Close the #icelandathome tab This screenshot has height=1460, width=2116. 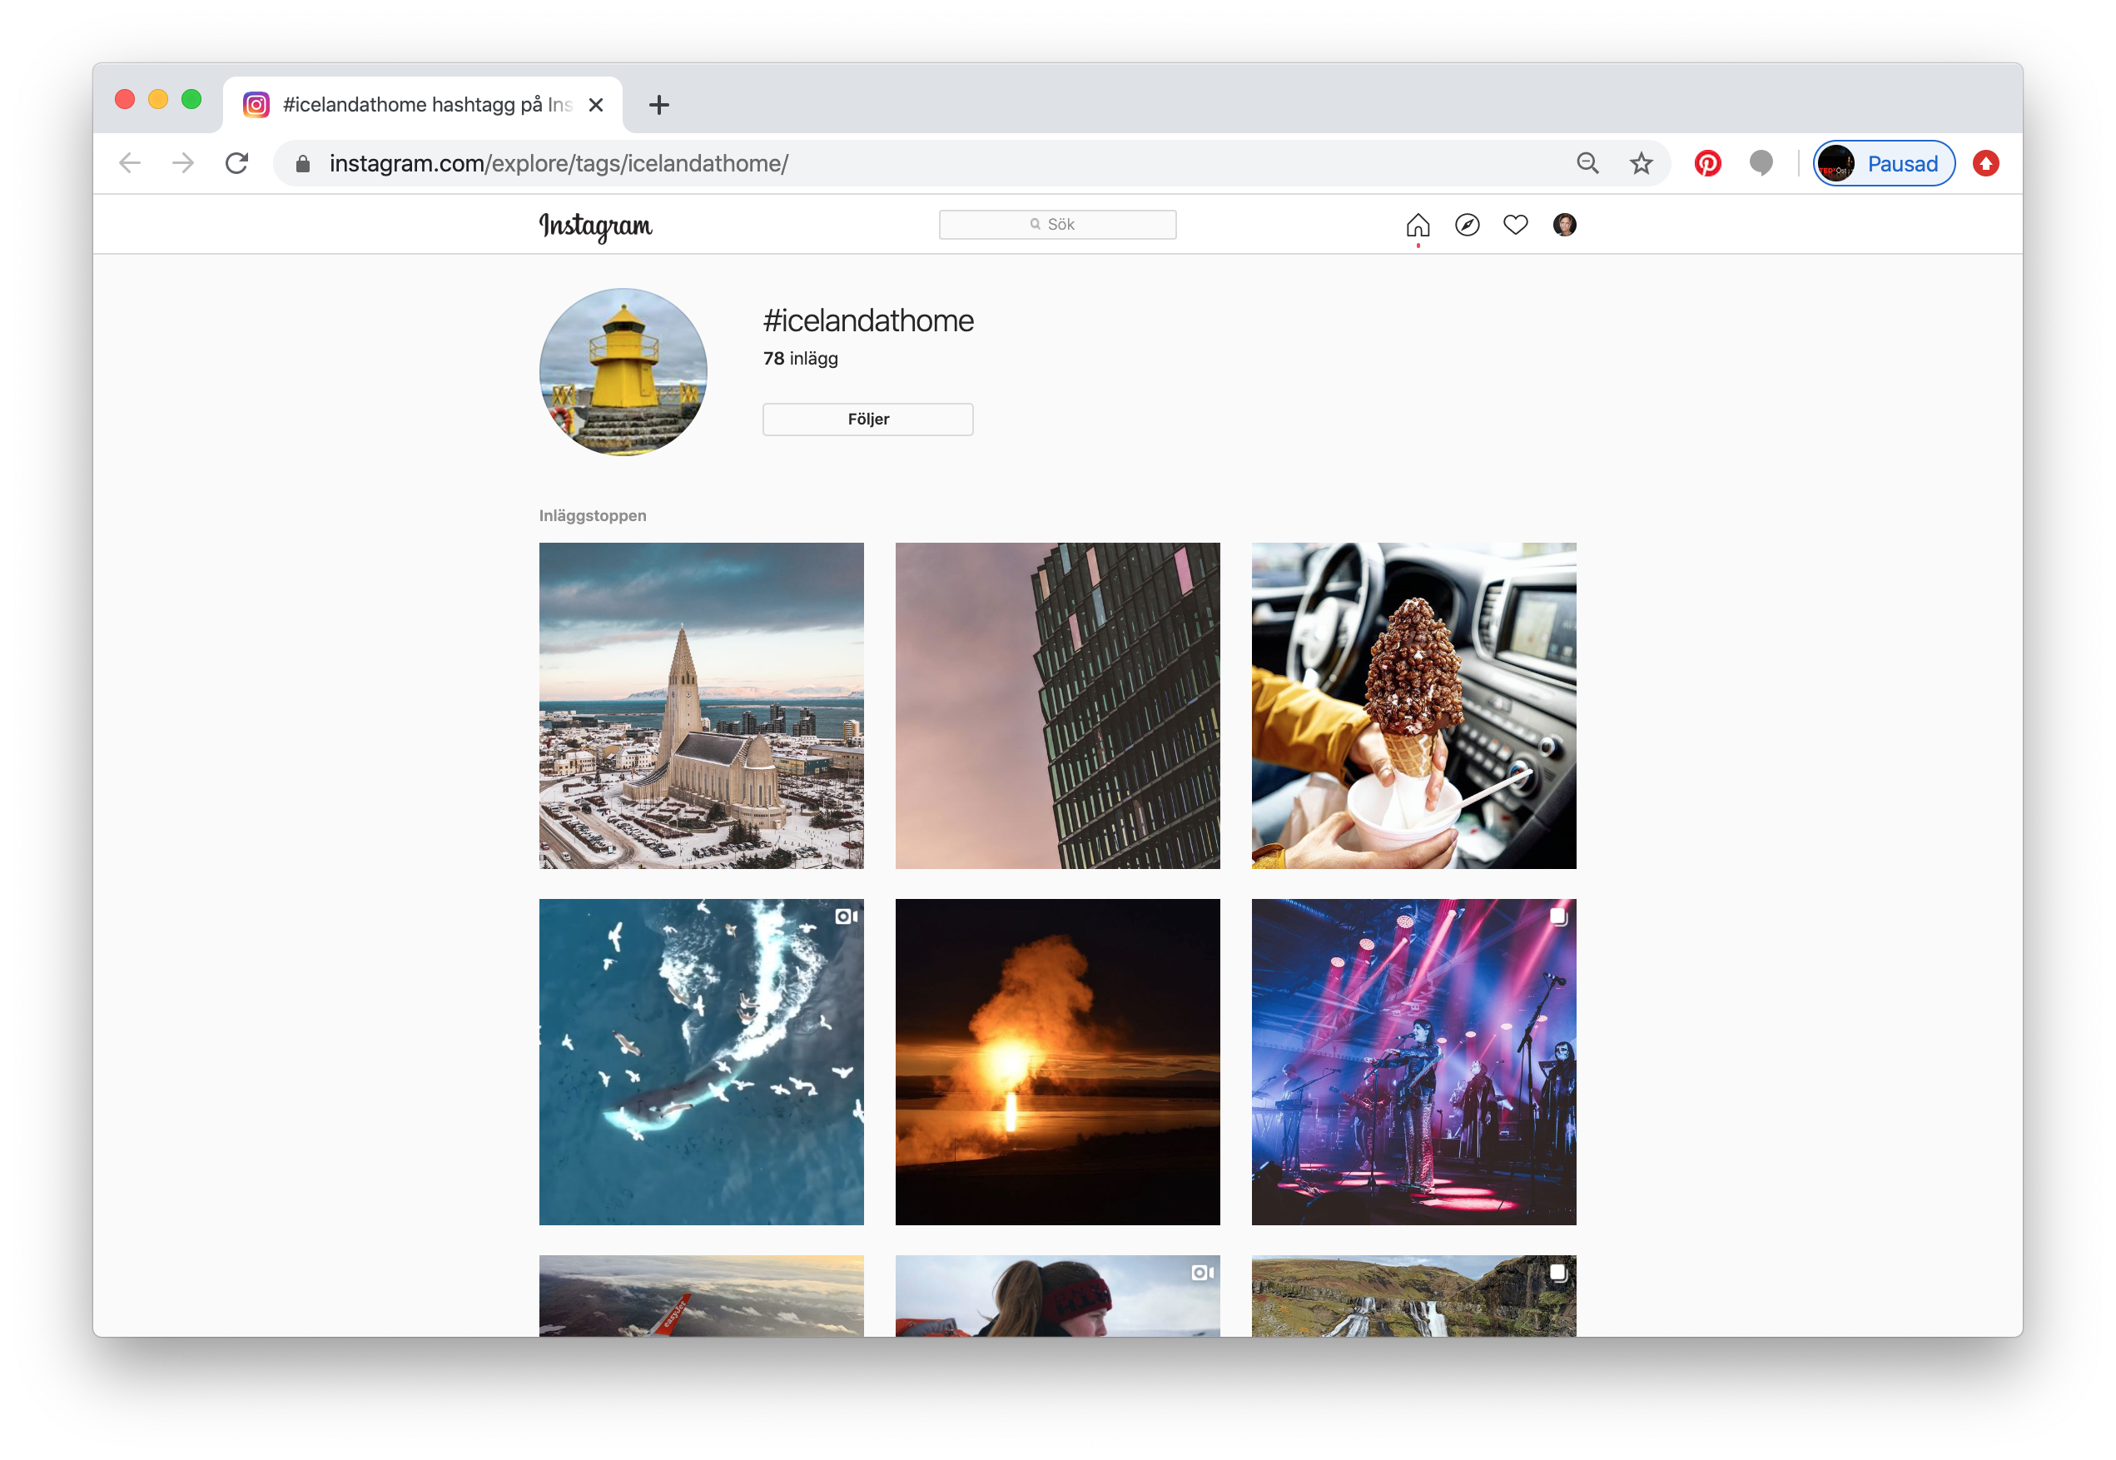tap(595, 105)
